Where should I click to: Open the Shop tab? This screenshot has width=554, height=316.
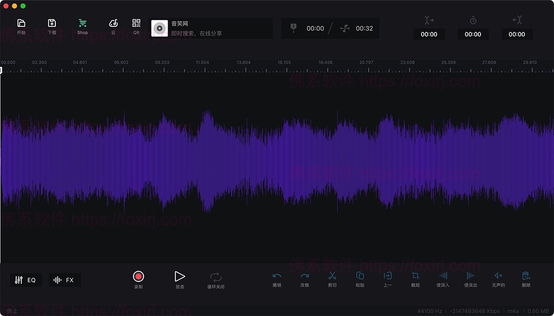coord(82,25)
